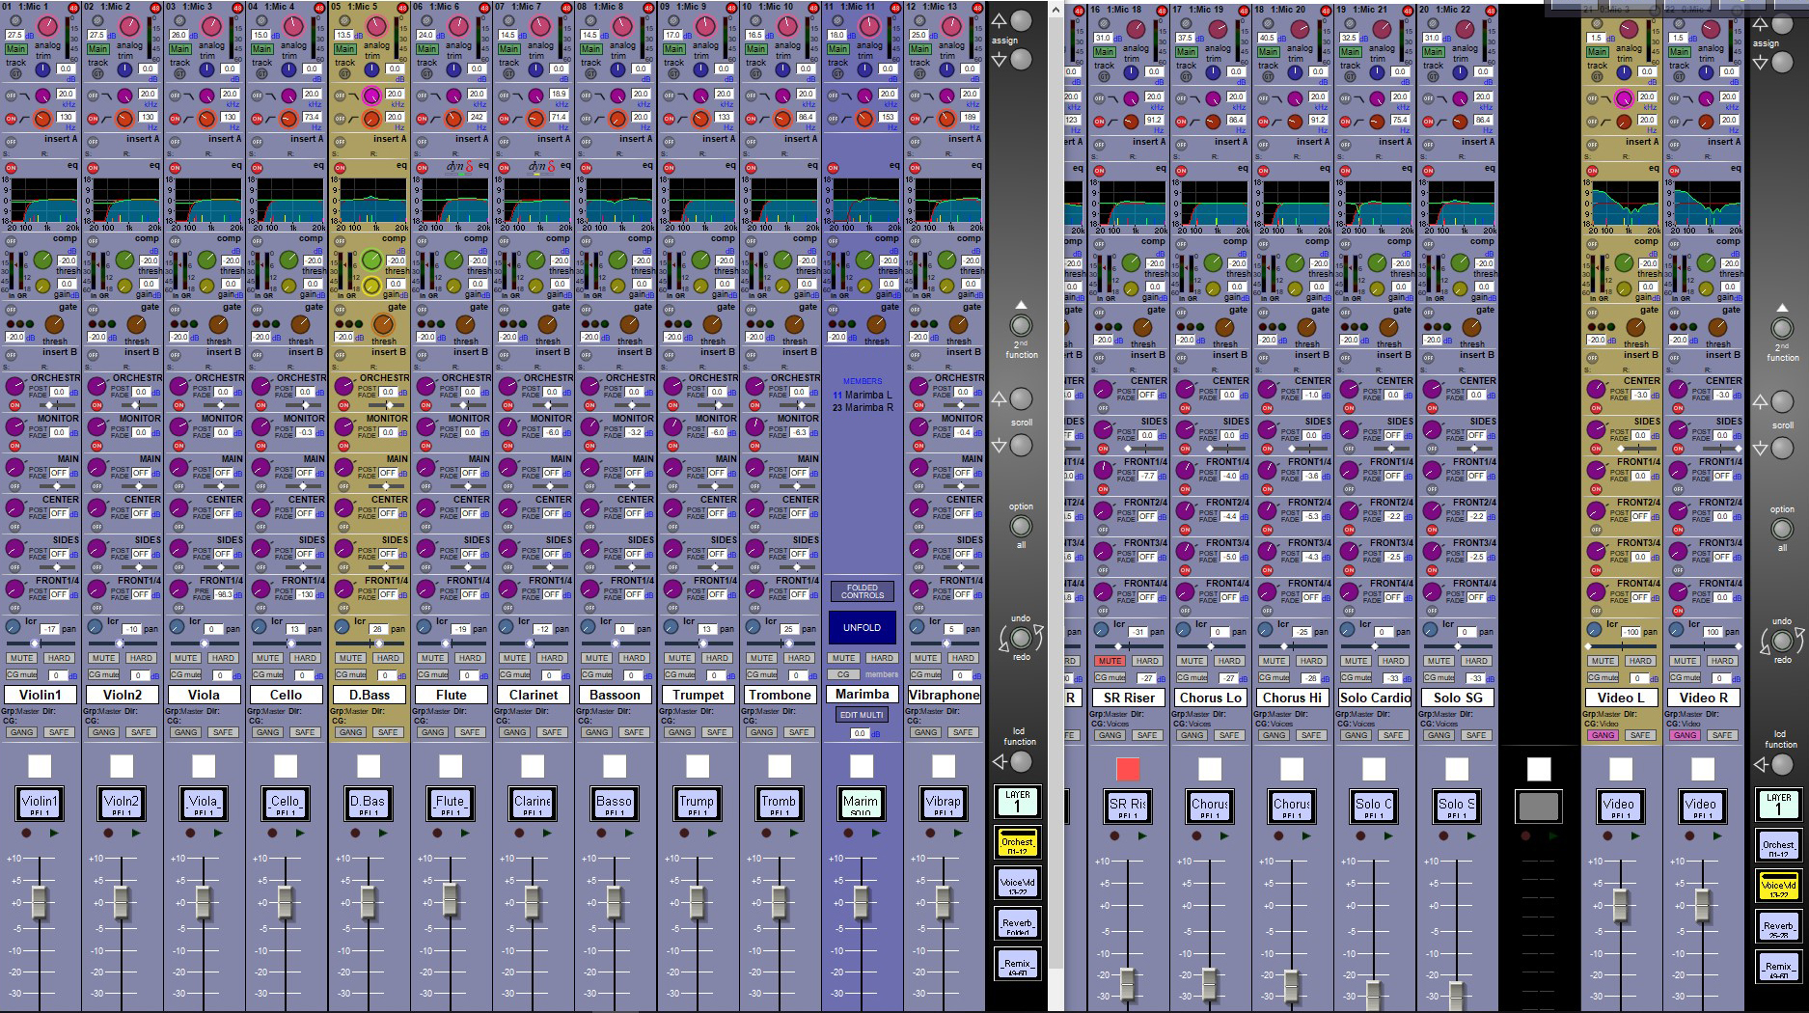Unmute the SR Riser channel
This screenshot has height=1013, width=1809.
[x=1110, y=661]
